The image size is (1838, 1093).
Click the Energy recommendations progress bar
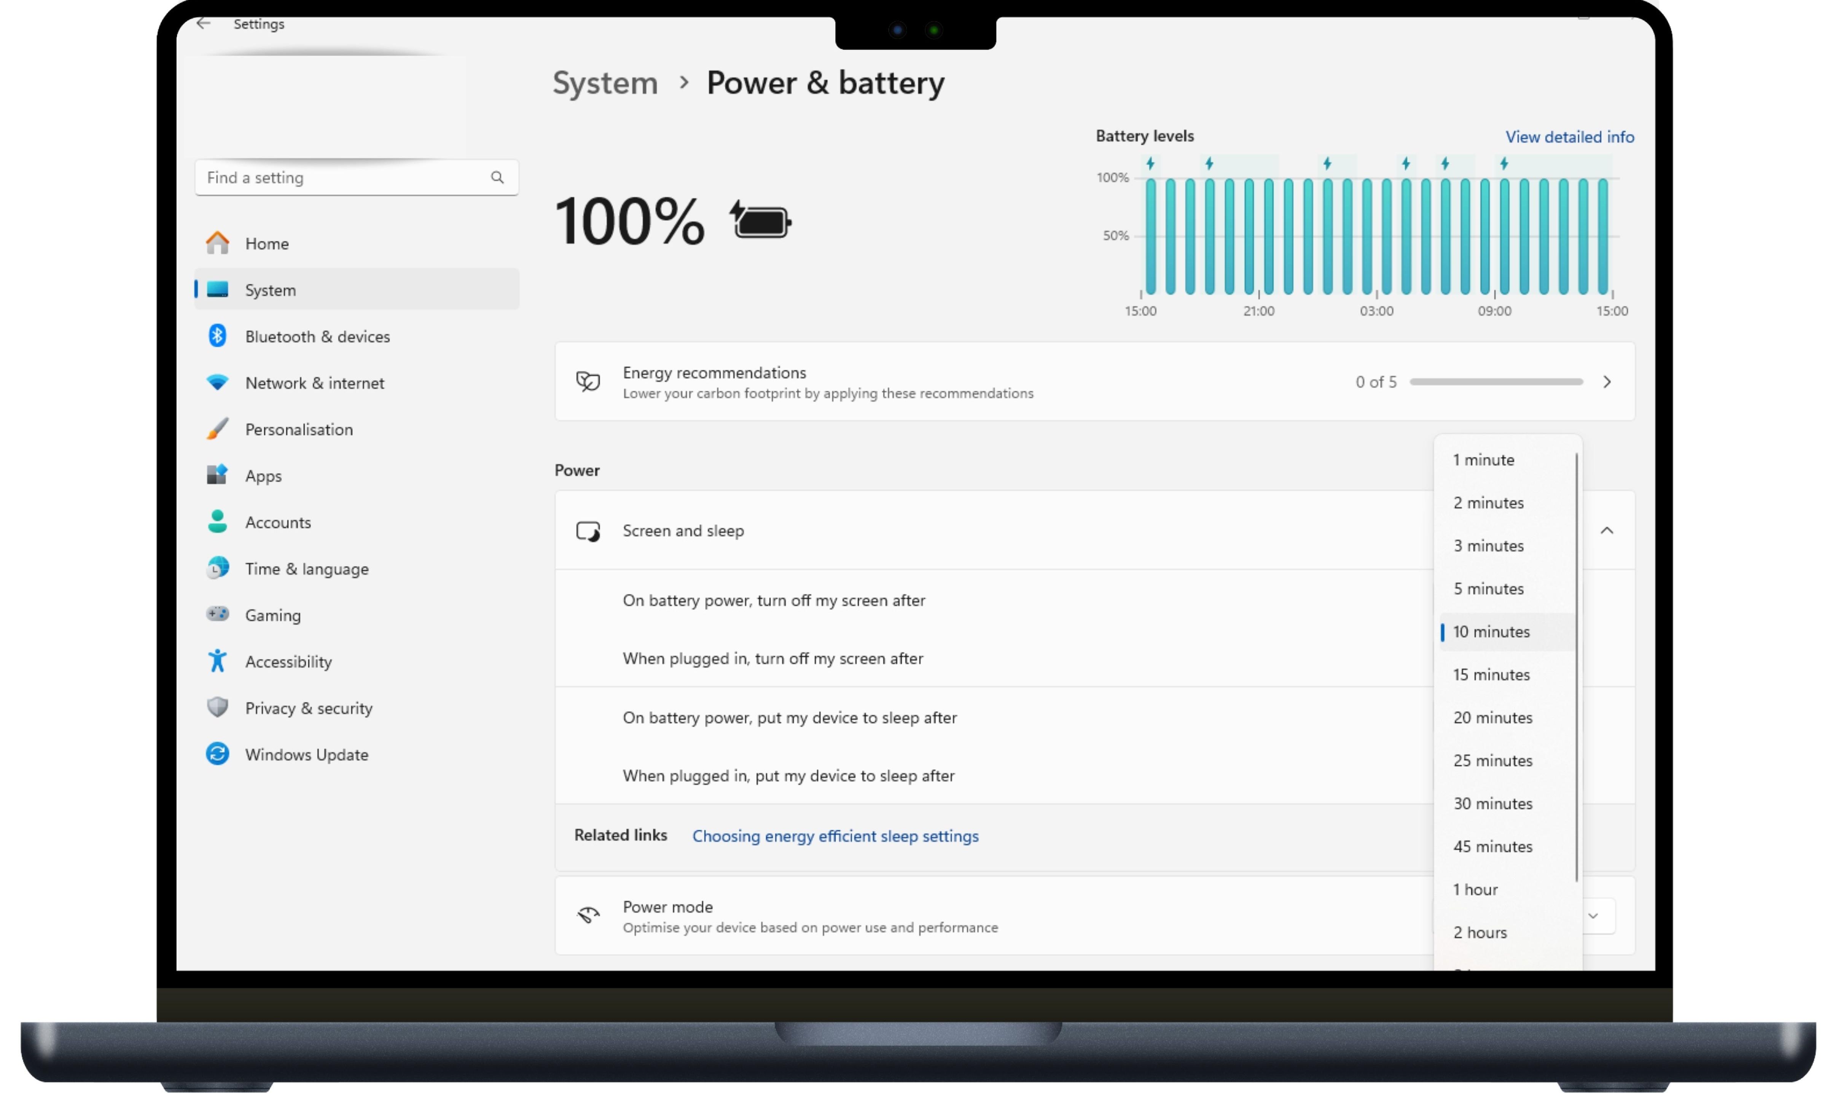(x=1496, y=382)
